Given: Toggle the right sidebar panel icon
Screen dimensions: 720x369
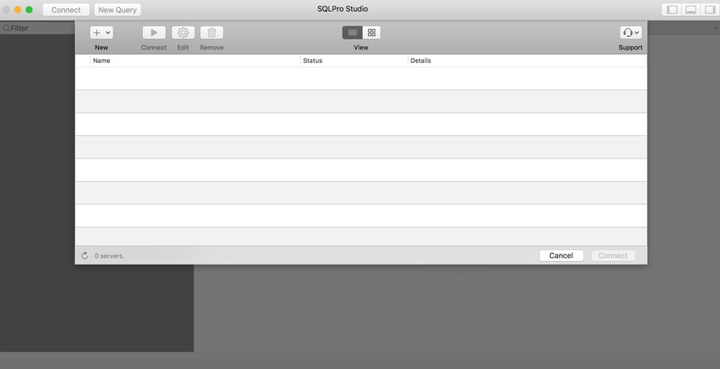Looking at the screenshot, I should [x=710, y=10].
